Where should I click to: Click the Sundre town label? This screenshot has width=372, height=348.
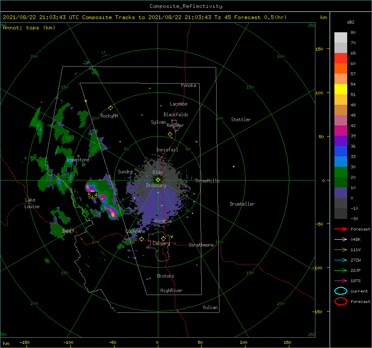125,171
